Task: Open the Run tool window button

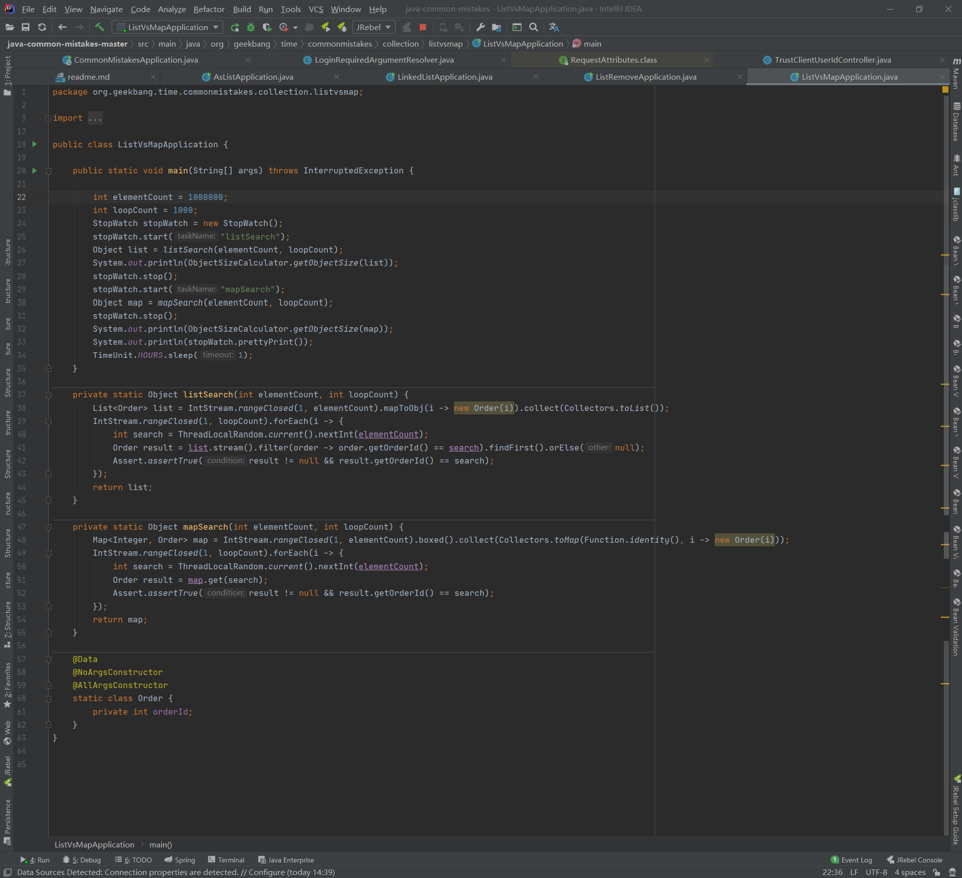Action: (35, 860)
